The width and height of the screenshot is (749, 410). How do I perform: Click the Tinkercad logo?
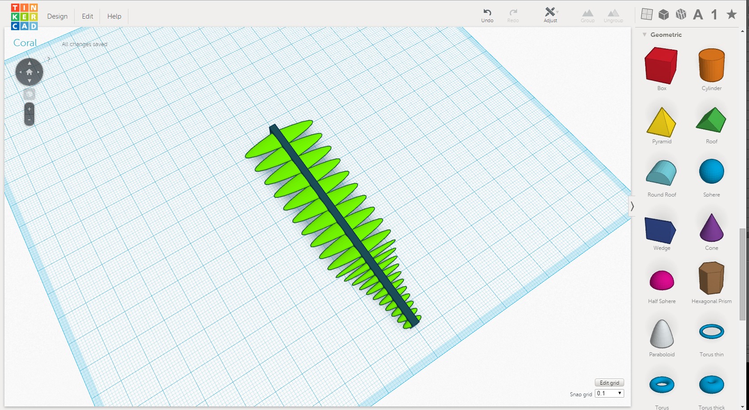point(24,17)
